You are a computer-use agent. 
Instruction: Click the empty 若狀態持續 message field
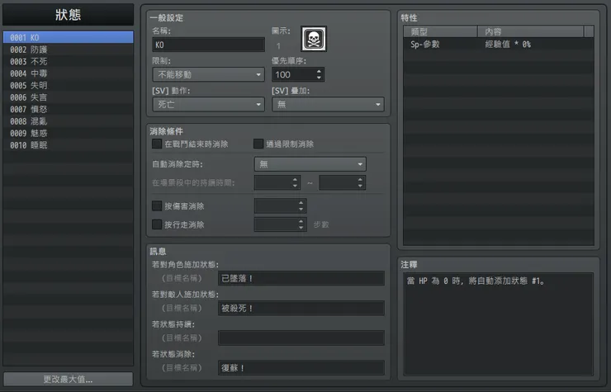[301, 338]
